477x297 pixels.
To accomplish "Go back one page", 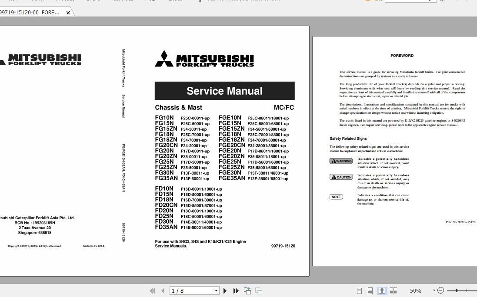I will point(162,290).
